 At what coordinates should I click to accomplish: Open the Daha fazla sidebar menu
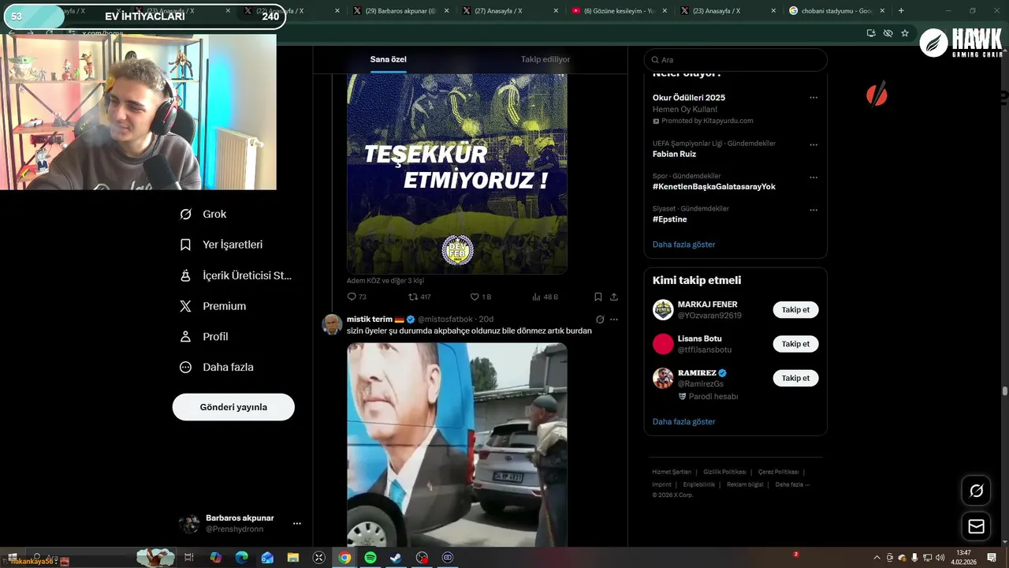click(216, 367)
